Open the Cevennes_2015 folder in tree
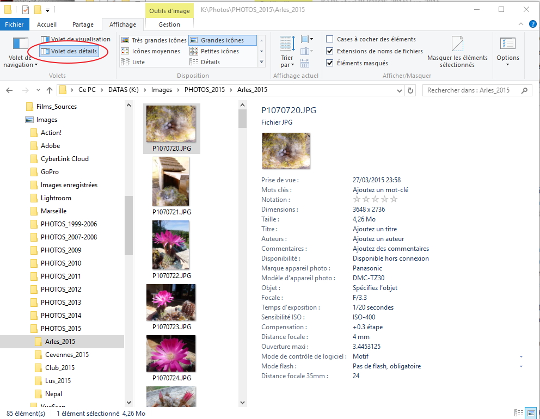Viewport: 540px width, 419px height. click(67, 355)
